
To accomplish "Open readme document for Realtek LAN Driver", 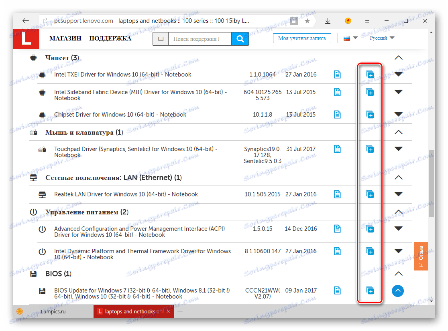I will pyautogui.click(x=337, y=194).
